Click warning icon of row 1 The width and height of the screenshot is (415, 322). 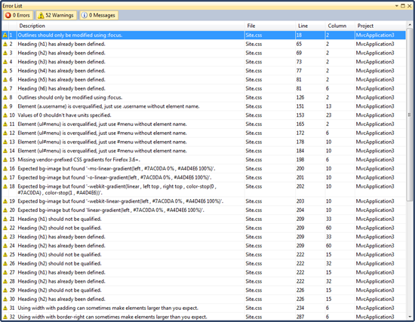point(5,35)
